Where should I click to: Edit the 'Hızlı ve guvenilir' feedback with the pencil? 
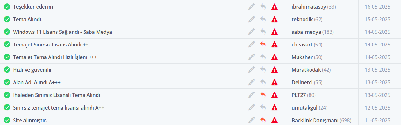(x=251, y=70)
